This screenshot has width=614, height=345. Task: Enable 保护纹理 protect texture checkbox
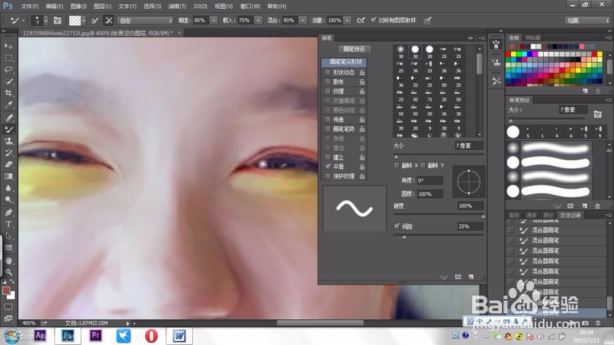tap(328, 176)
